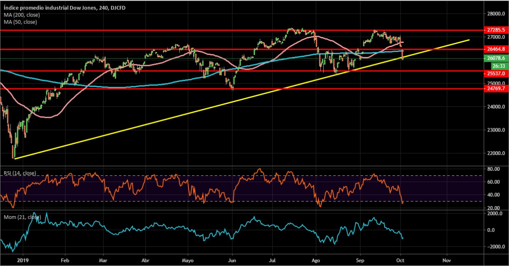Image resolution: width=509 pixels, height=266 pixels.
Task: Click the Jun time axis label
Action: tap(232, 261)
